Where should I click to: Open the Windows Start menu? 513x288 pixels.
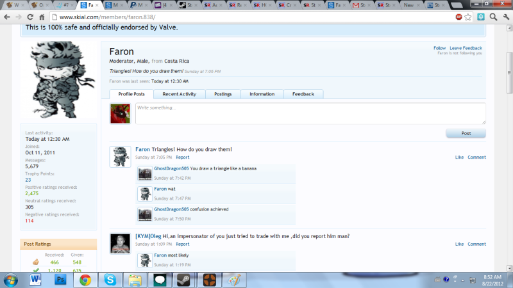tap(12, 280)
